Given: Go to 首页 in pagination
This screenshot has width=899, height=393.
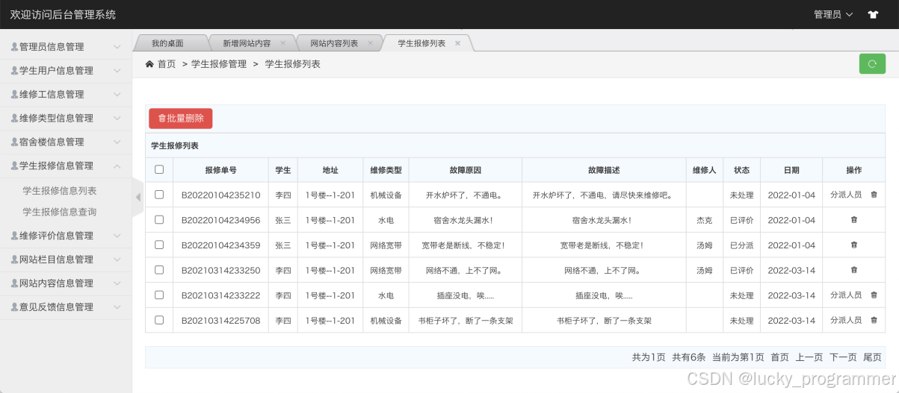Looking at the screenshot, I should coord(779,357).
